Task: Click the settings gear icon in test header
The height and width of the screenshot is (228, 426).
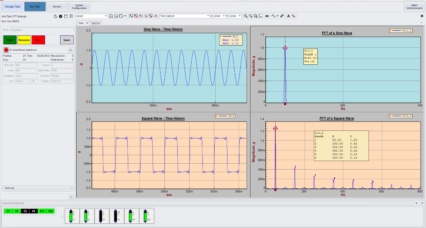Action: coord(60,16)
